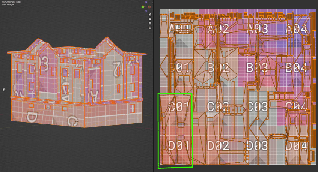Click the zoom magnifier viewport icon
This screenshot has height=172, width=318.
pos(150,15)
